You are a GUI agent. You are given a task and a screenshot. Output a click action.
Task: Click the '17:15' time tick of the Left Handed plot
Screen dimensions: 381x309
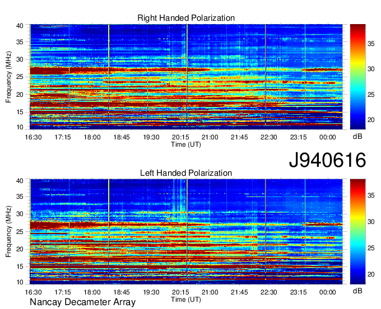tap(63, 292)
